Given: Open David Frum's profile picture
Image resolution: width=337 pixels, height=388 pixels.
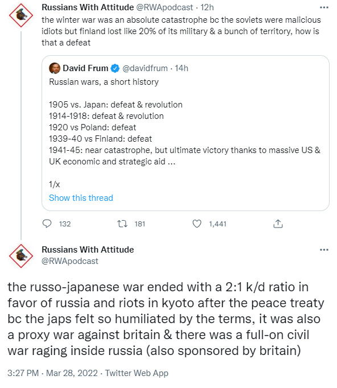Looking at the screenshot, I should pos(55,68).
